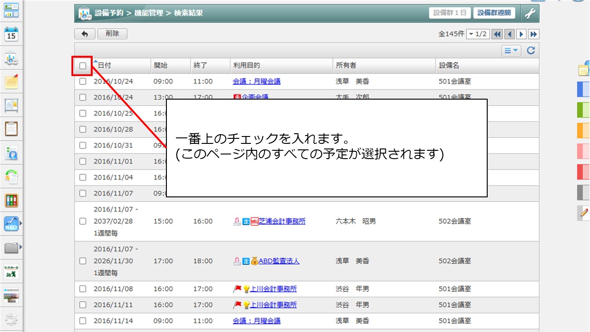Viewport: 590px width, 332px height.
Task: Refresh the search results list
Action: [x=531, y=51]
